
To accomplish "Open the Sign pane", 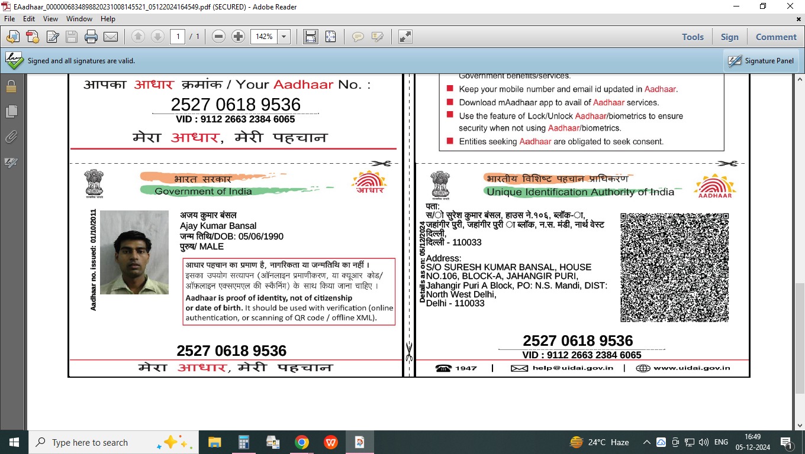I will click(x=729, y=37).
